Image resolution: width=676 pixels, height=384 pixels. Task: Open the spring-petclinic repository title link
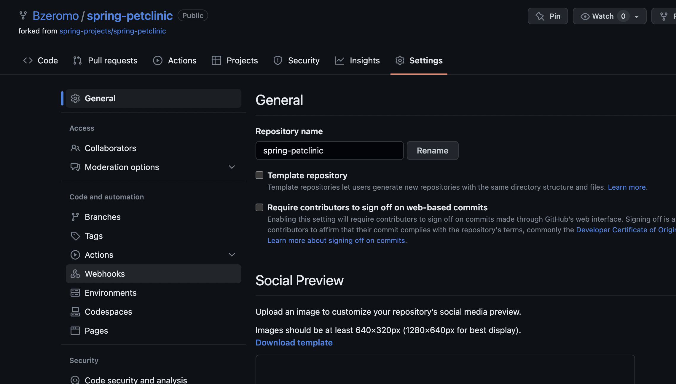click(130, 16)
